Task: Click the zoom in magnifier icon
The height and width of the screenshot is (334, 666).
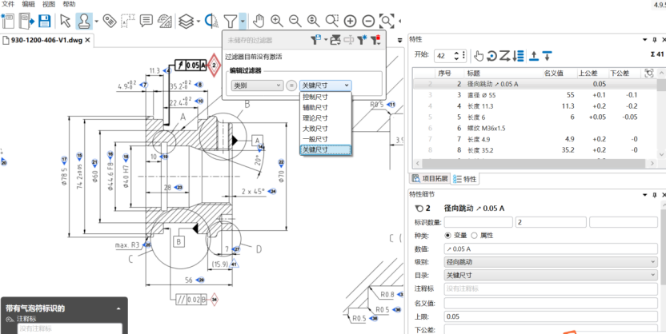Action: 277,20
